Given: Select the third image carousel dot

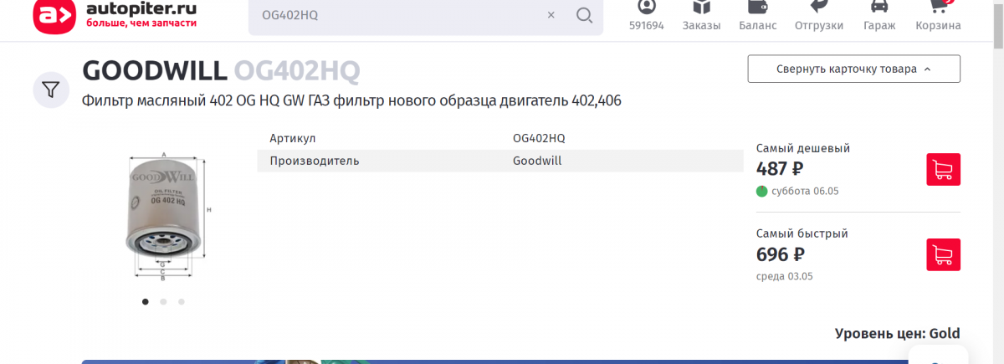Looking at the screenshot, I should click(181, 301).
